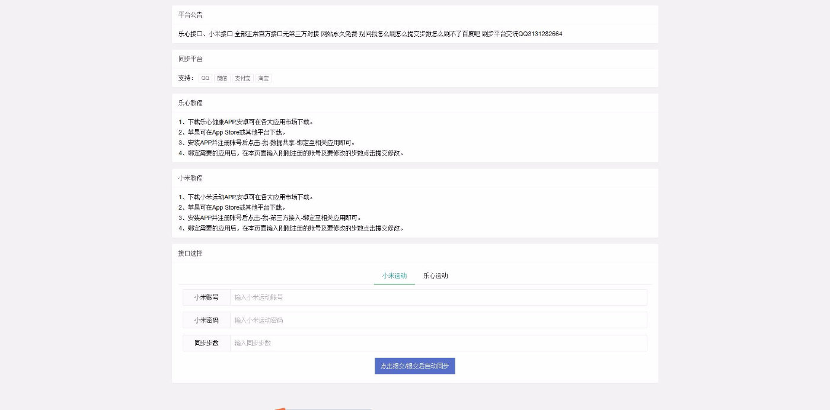Focus the 小米运动账号 input field
This screenshot has height=410, width=830.
click(438, 297)
